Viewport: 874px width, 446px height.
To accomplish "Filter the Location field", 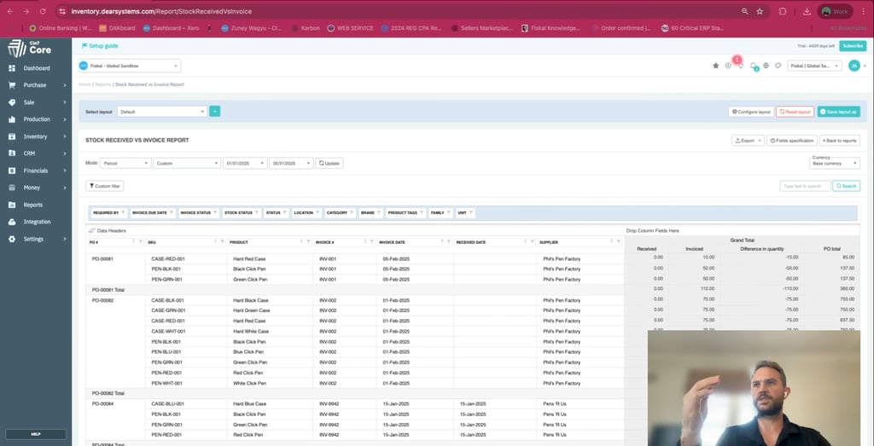I will (x=318, y=212).
